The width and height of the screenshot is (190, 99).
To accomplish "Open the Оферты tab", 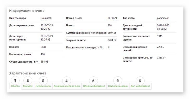I will tap(15, 86).
